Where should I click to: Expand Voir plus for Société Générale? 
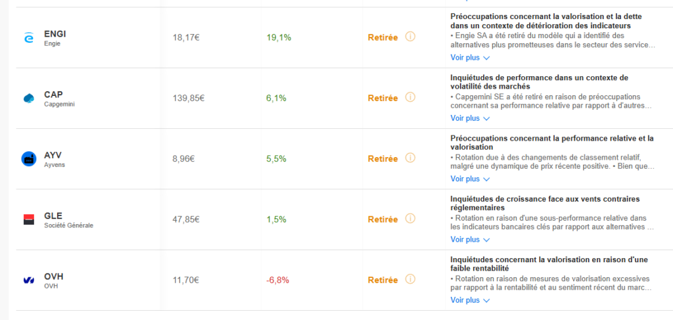pos(470,239)
